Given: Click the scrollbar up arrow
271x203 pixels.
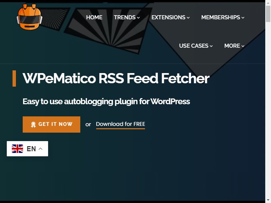Looking at the screenshot, I should pos(268,3).
